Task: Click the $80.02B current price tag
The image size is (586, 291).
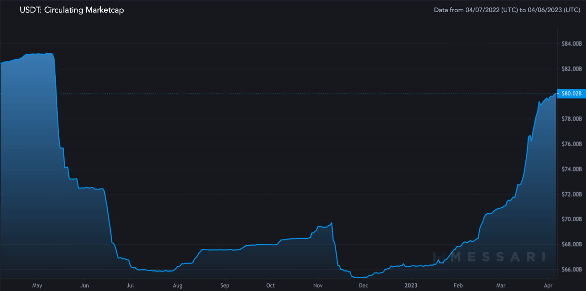Action: point(571,93)
